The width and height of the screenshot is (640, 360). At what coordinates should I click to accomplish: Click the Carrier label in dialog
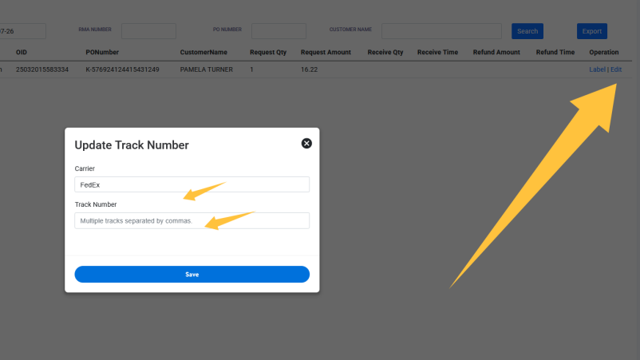[85, 168]
